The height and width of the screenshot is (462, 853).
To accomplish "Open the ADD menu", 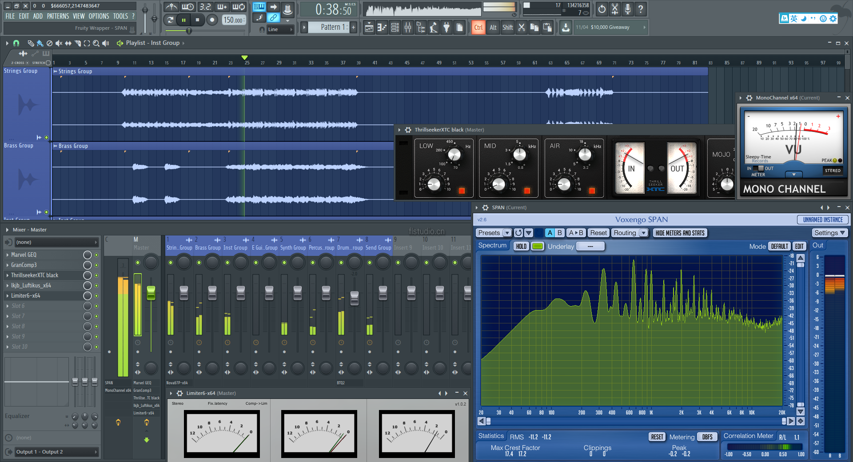I will click(38, 16).
